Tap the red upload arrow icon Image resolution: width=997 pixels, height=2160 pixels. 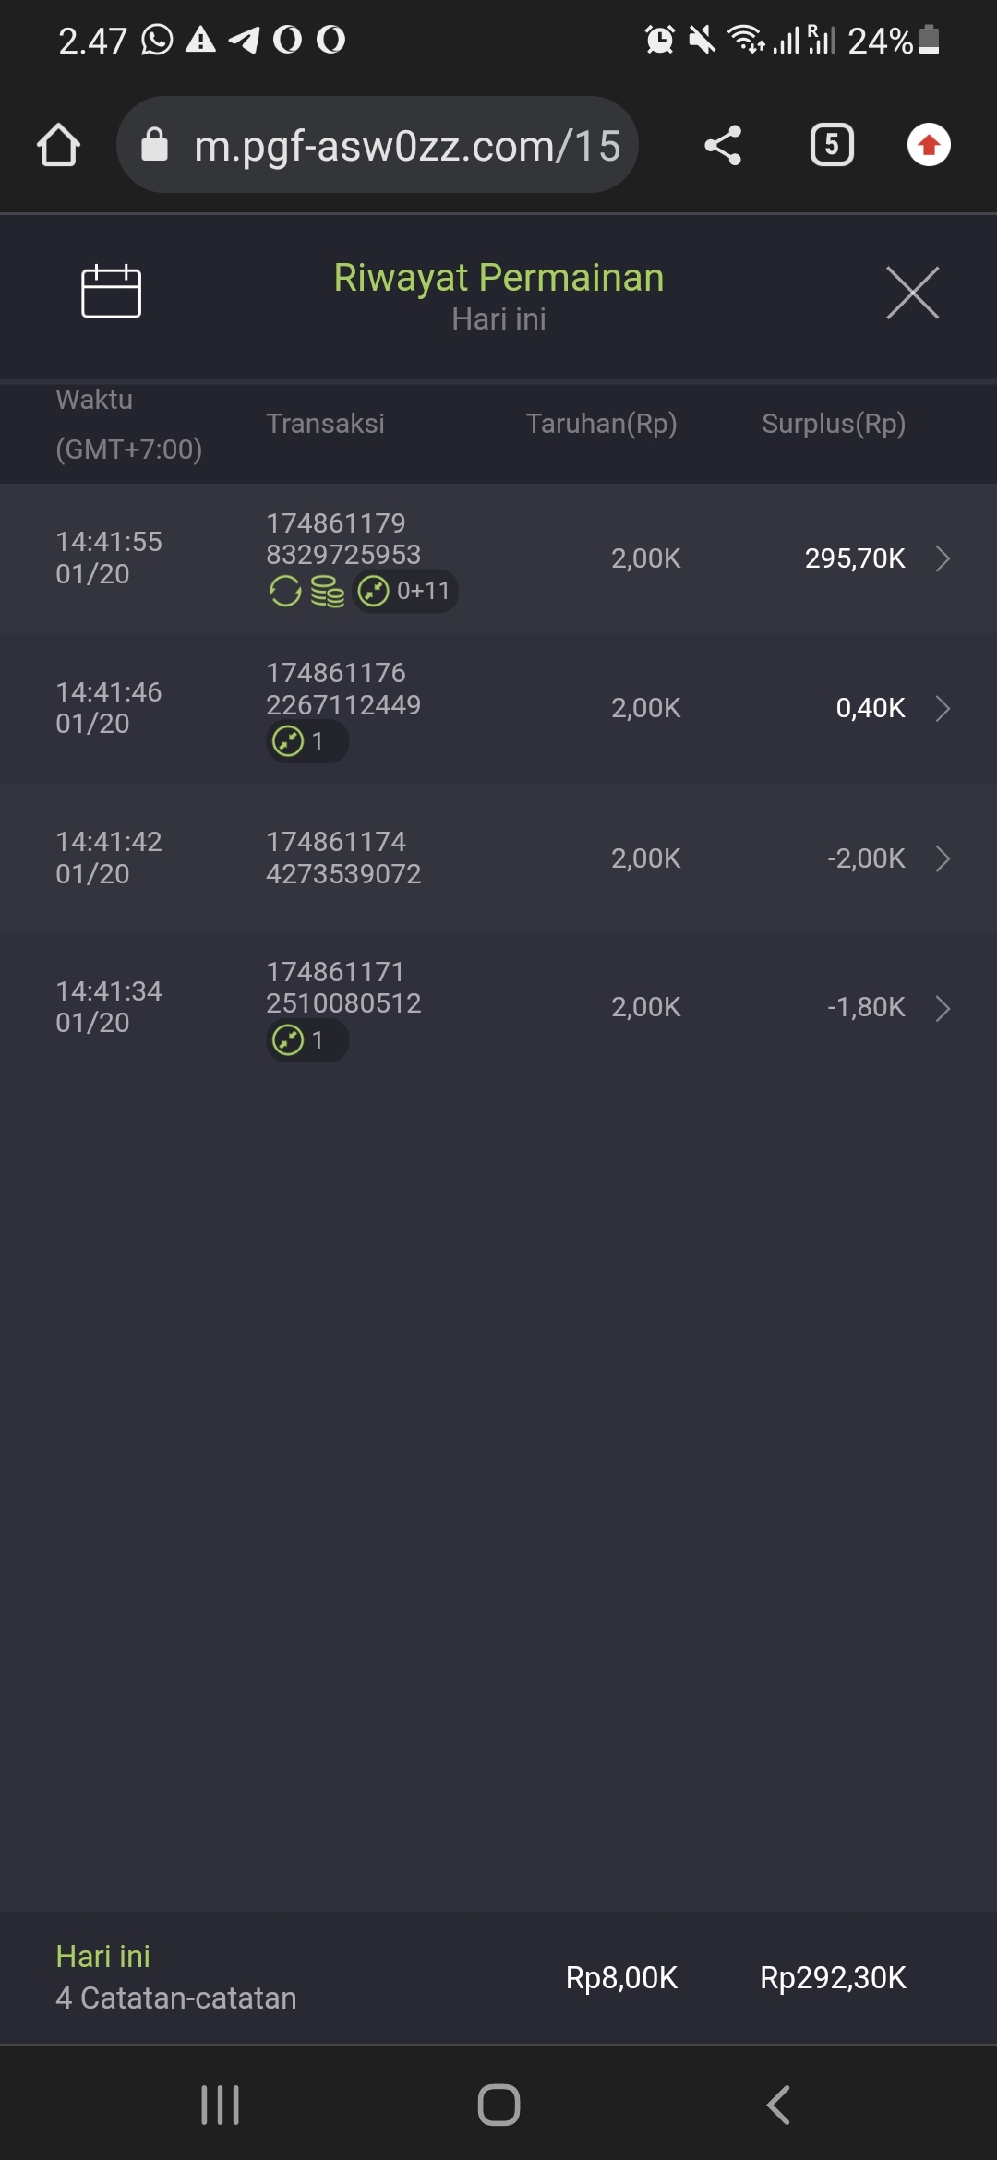point(929,145)
